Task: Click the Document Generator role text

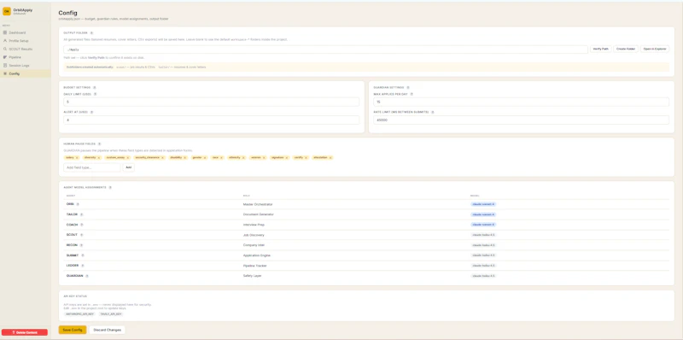Action: click(x=259, y=214)
